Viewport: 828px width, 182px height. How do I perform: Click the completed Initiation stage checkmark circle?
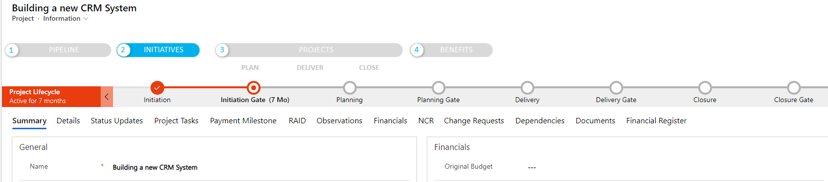157,88
